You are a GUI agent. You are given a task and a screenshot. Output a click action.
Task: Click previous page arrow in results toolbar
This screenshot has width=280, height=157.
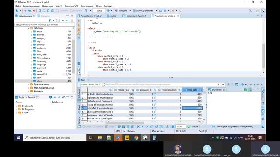coord(143,126)
